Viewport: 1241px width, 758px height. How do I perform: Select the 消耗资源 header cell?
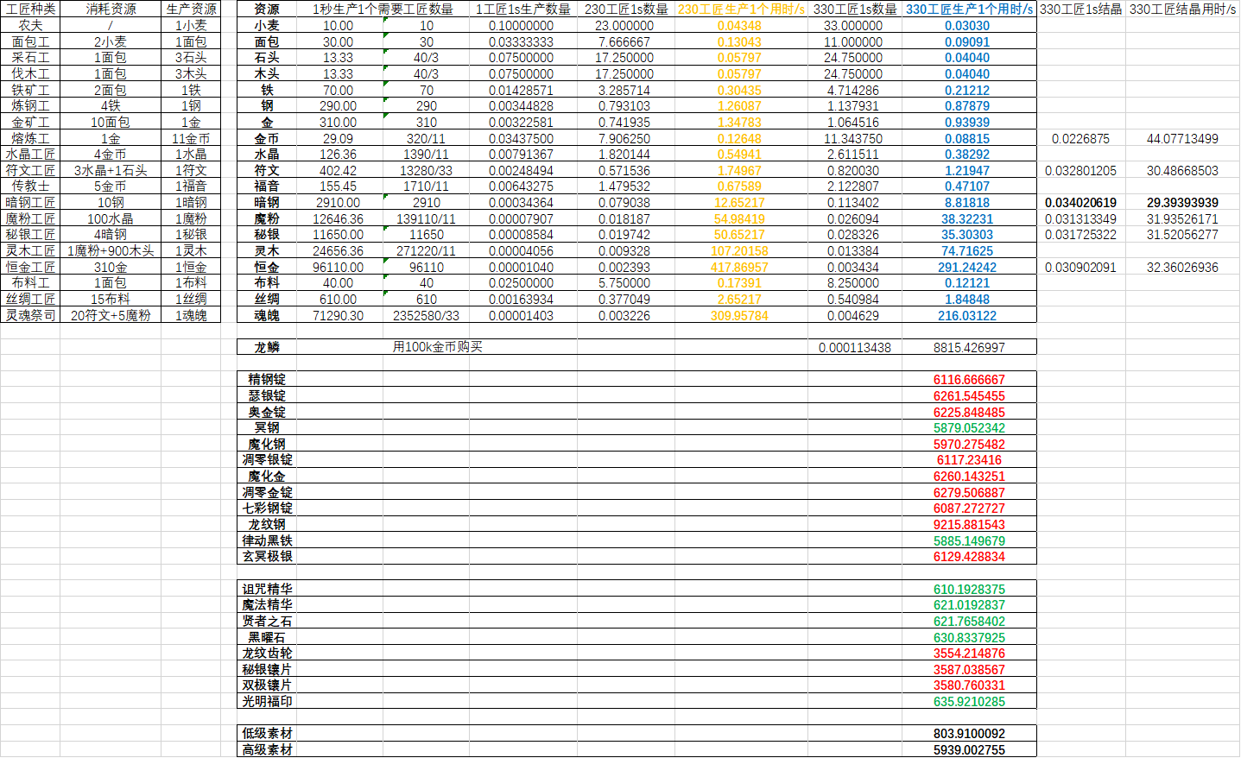coord(111,9)
